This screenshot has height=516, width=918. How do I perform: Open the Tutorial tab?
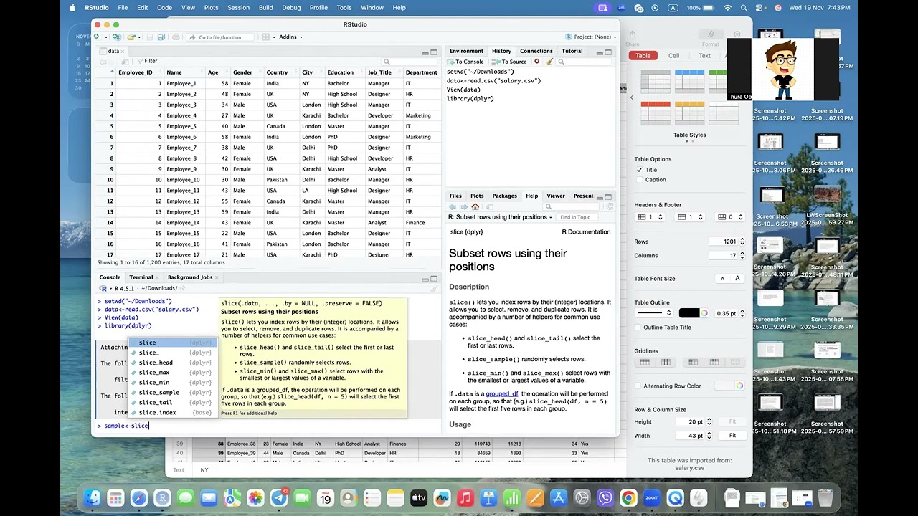click(572, 51)
